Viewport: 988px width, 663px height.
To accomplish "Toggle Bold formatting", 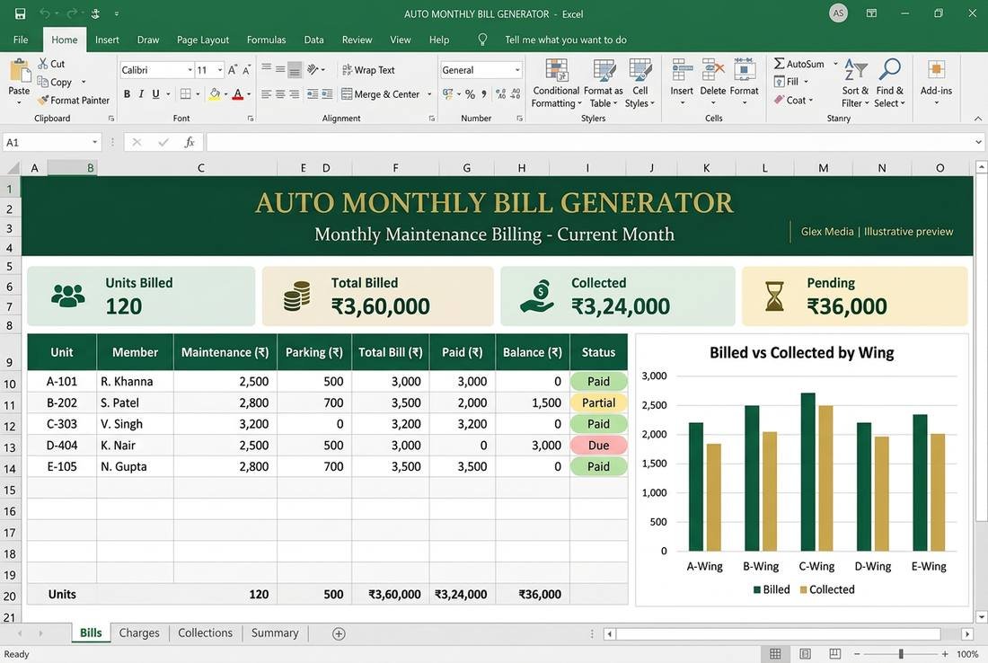I will 127,94.
